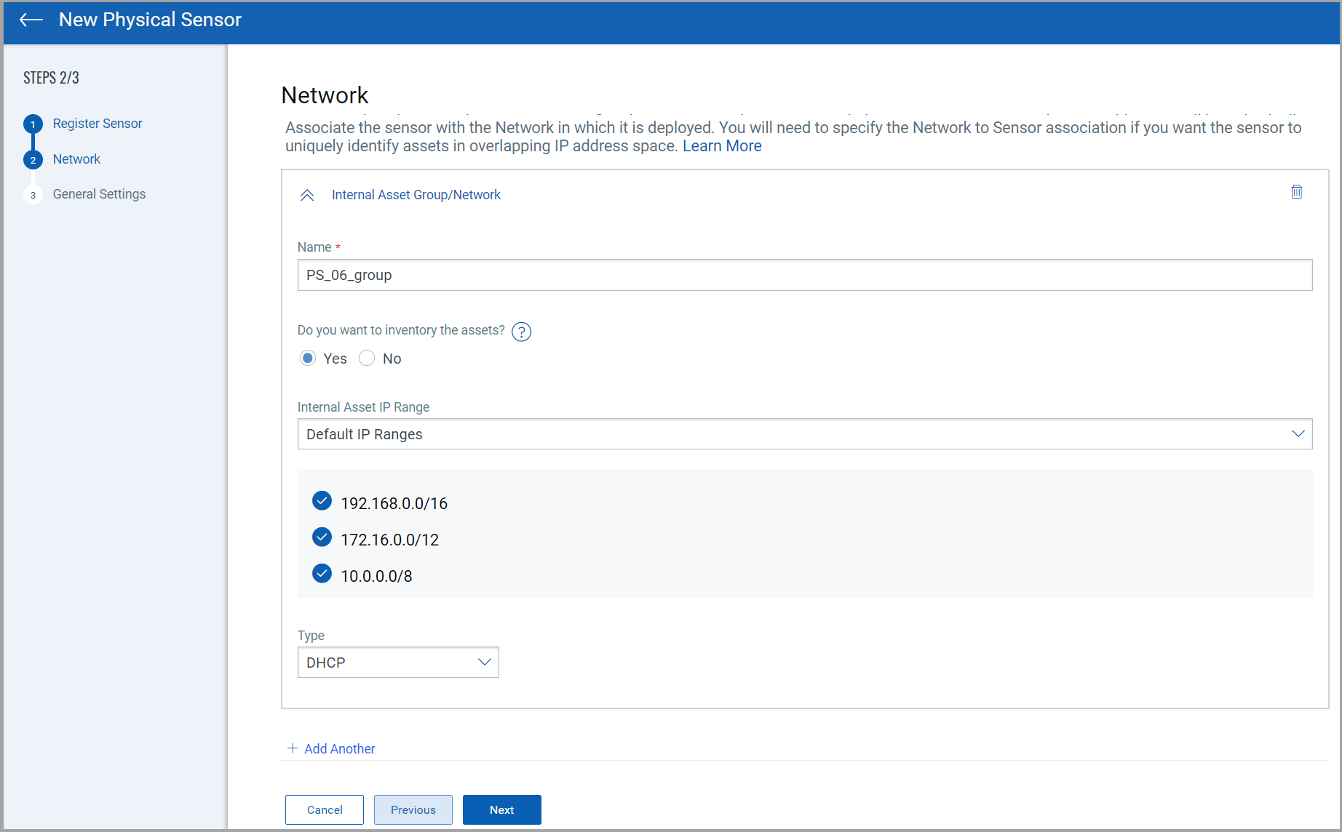Click the plus icon next to Add Another
Image resolution: width=1342 pixels, height=832 pixels.
pyautogui.click(x=291, y=748)
